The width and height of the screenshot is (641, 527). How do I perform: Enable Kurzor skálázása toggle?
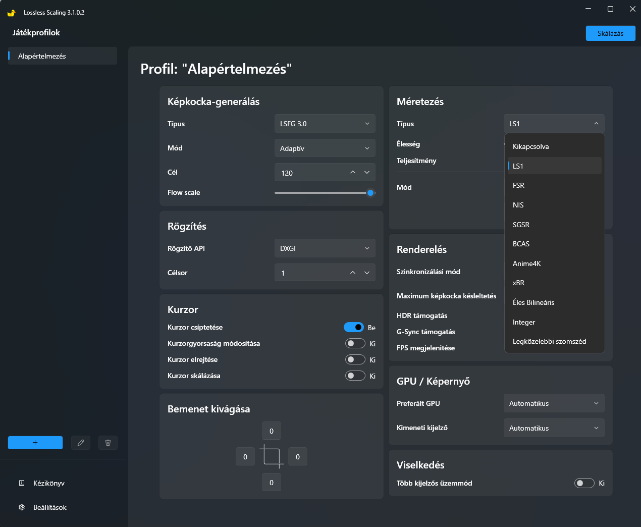click(x=355, y=376)
